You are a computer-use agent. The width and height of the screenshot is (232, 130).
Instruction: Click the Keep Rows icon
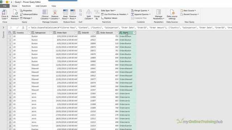(65, 12)
